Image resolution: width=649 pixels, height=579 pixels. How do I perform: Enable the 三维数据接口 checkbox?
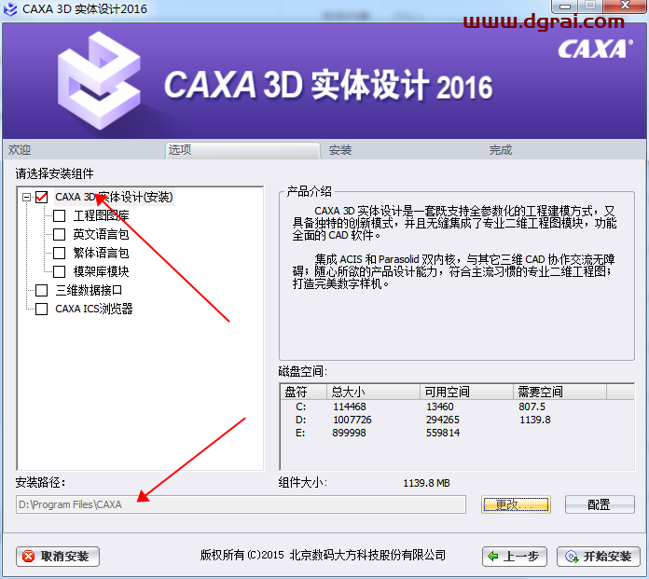coord(41,290)
